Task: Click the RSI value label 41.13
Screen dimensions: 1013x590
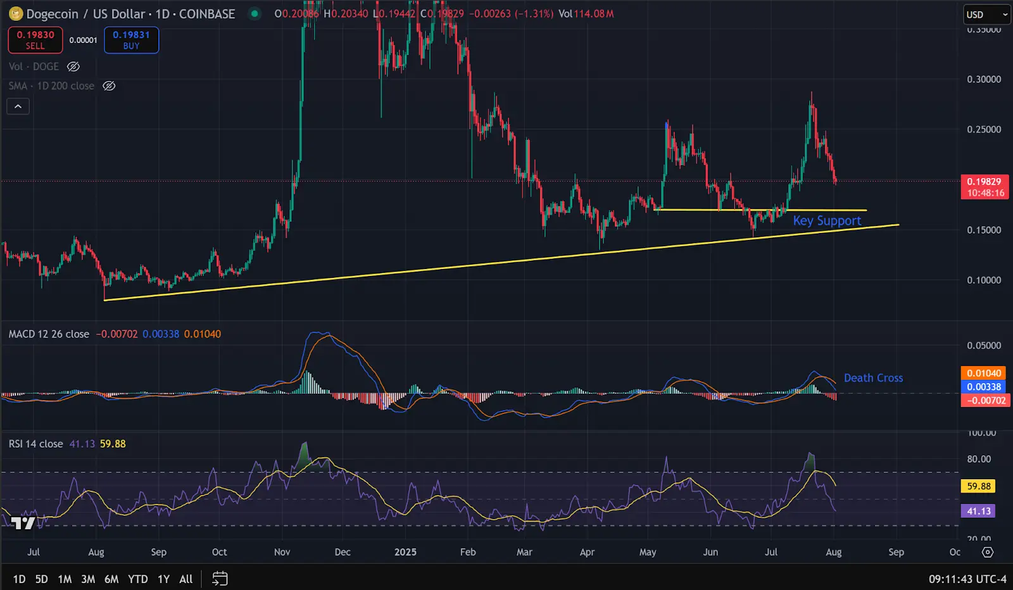Action: pos(979,511)
